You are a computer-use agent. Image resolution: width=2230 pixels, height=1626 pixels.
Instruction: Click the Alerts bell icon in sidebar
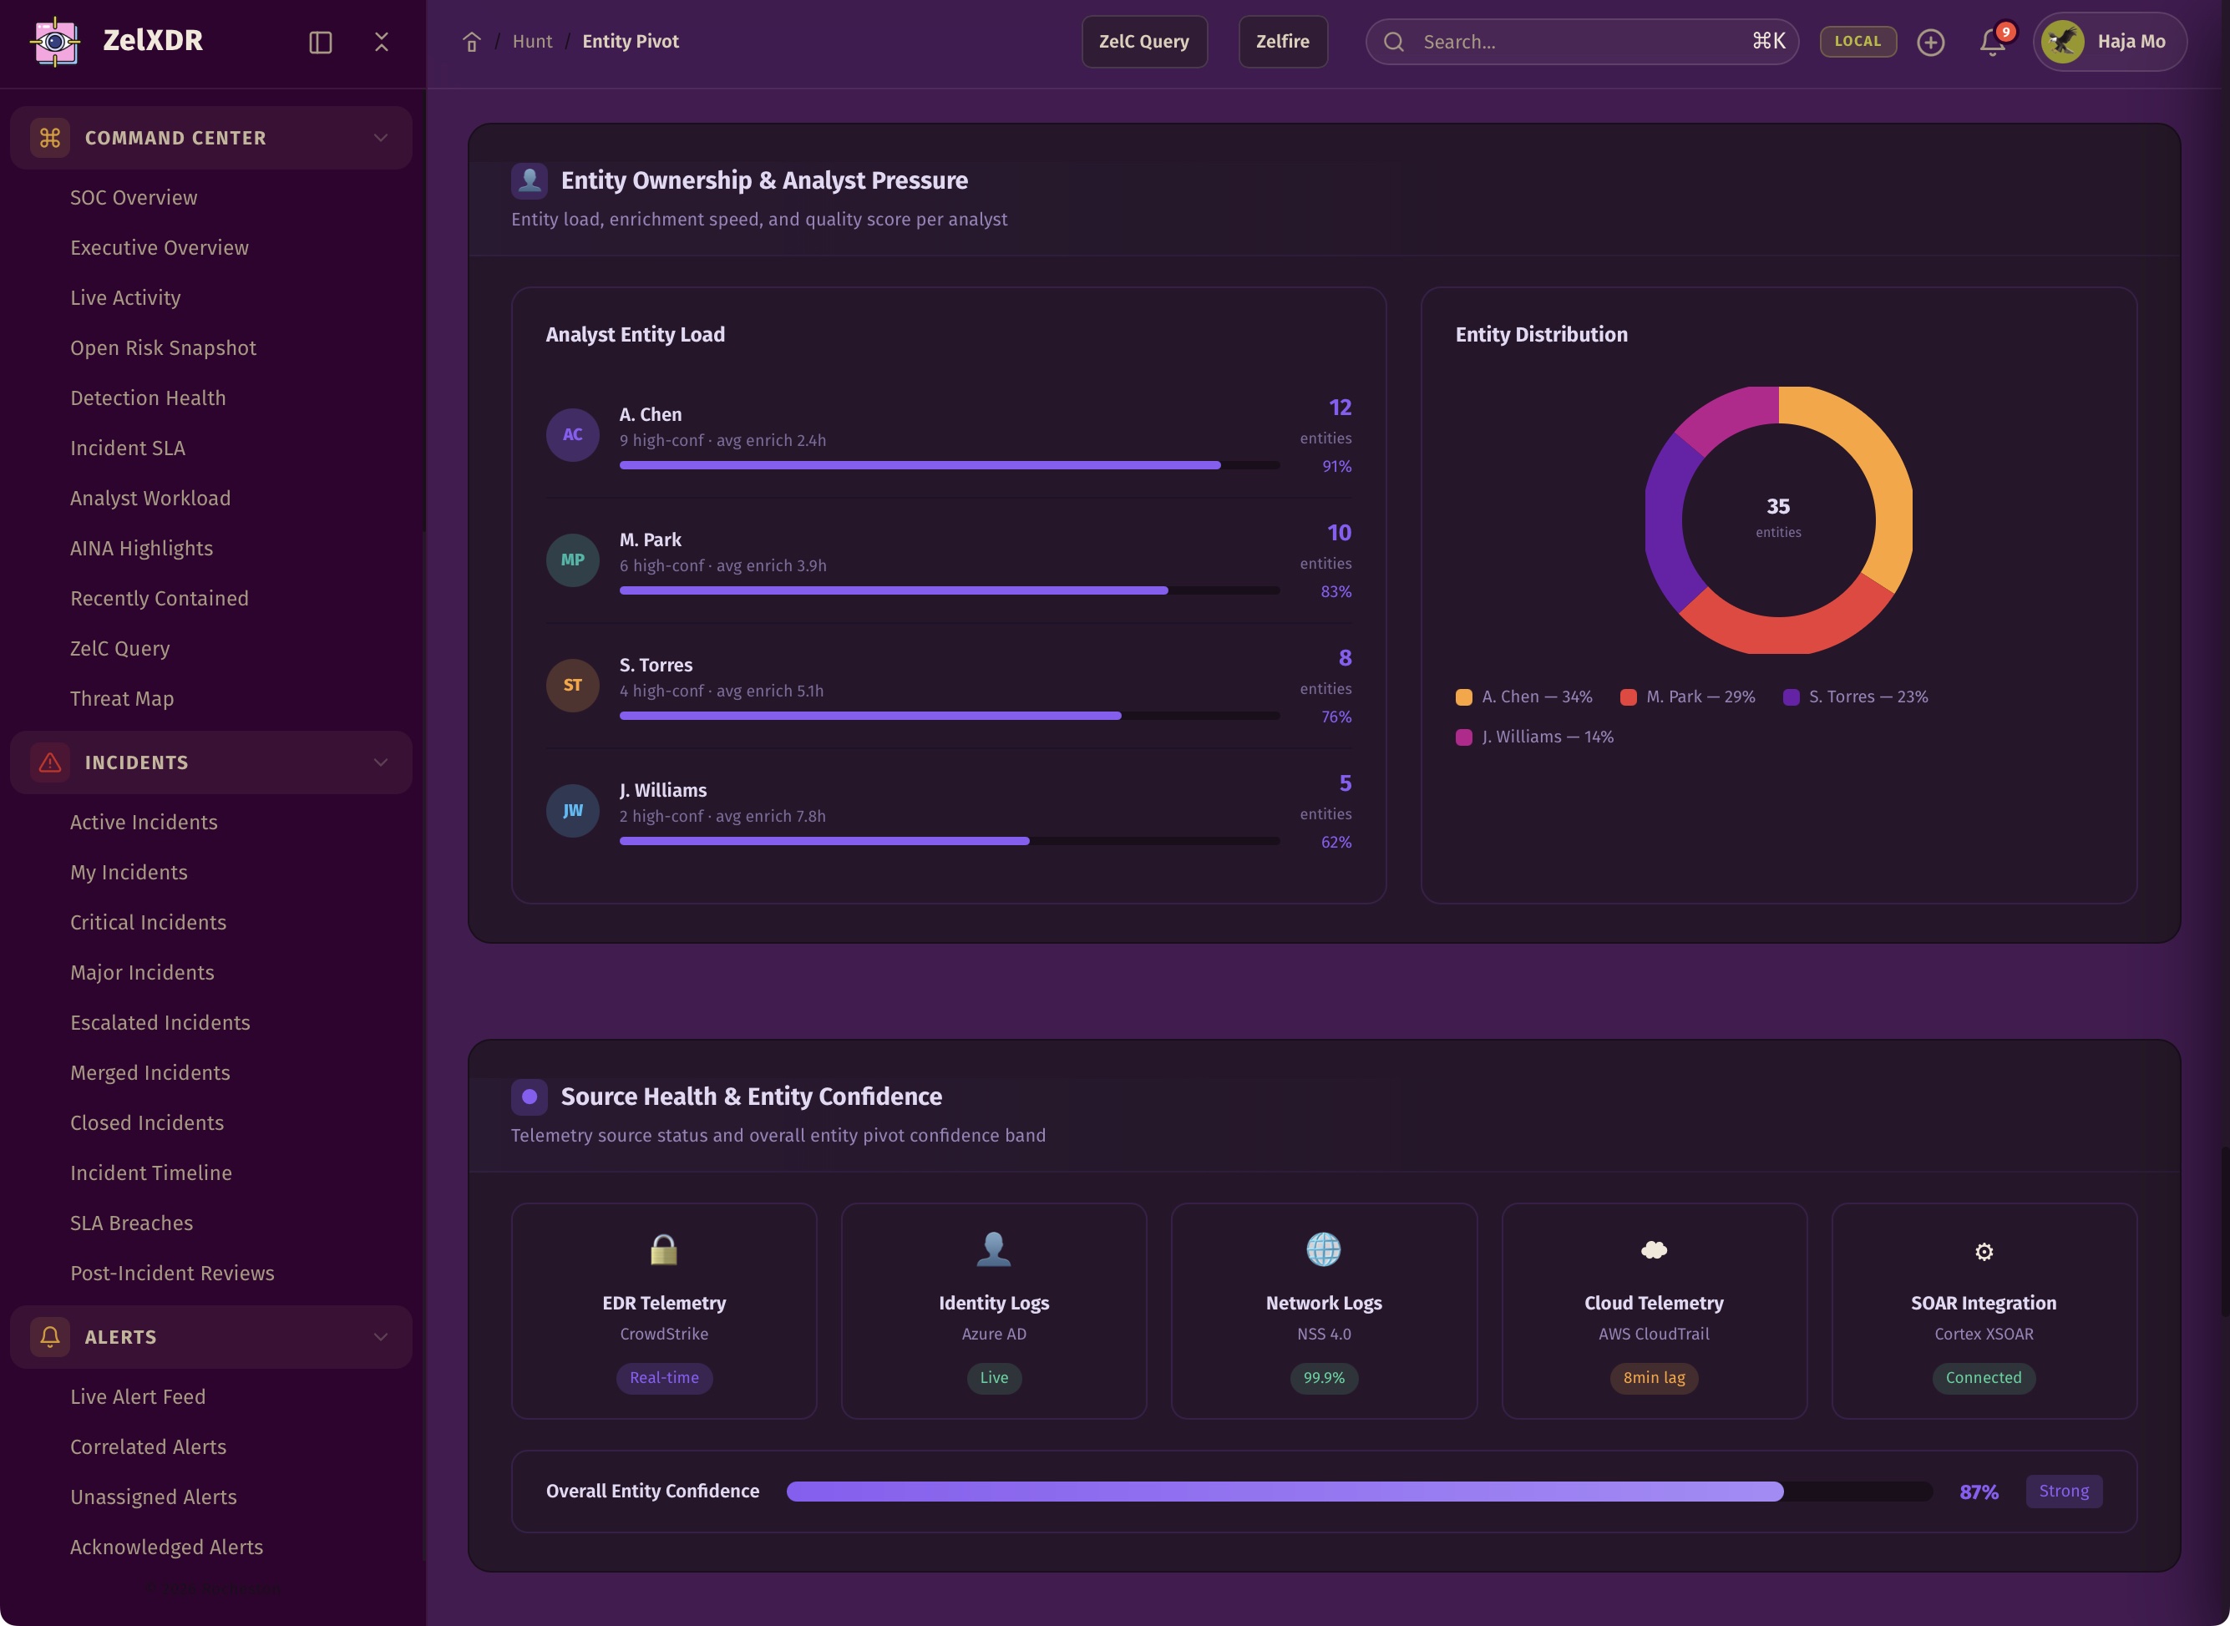(50, 1336)
